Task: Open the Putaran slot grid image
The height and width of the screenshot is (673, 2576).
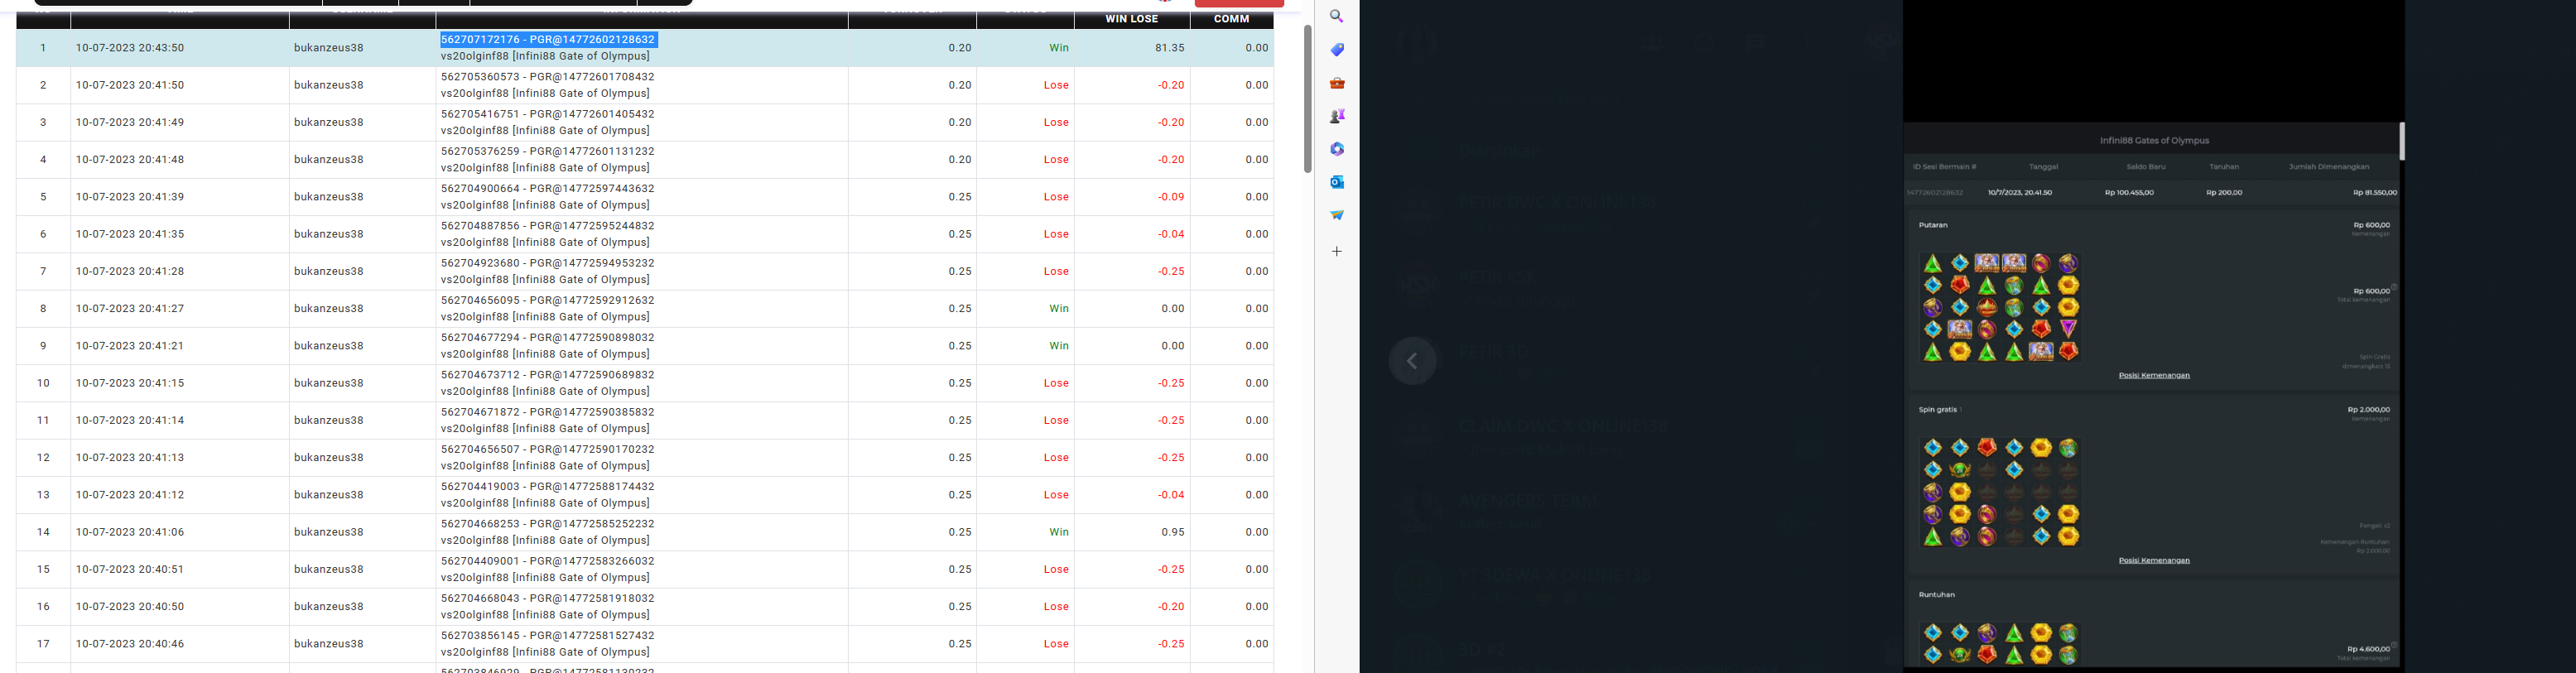Action: point(2000,307)
